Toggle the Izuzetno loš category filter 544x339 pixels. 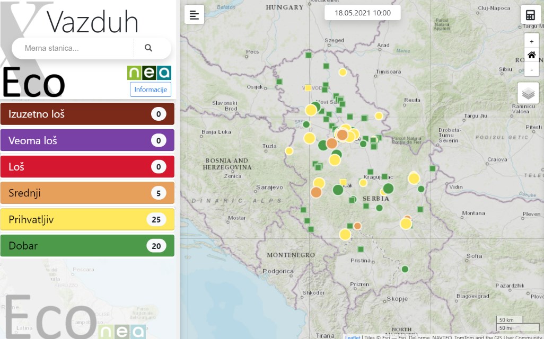coord(87,114)
